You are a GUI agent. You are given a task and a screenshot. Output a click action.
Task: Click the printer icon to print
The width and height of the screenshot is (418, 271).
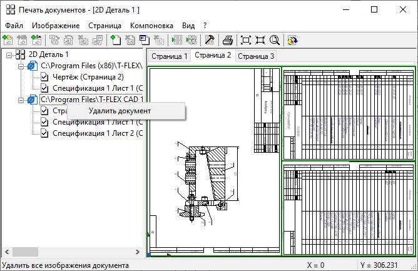pos(228,40)
